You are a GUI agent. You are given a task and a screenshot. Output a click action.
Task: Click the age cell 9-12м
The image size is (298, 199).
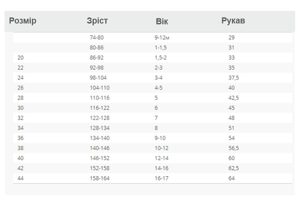tap(162, 37)
